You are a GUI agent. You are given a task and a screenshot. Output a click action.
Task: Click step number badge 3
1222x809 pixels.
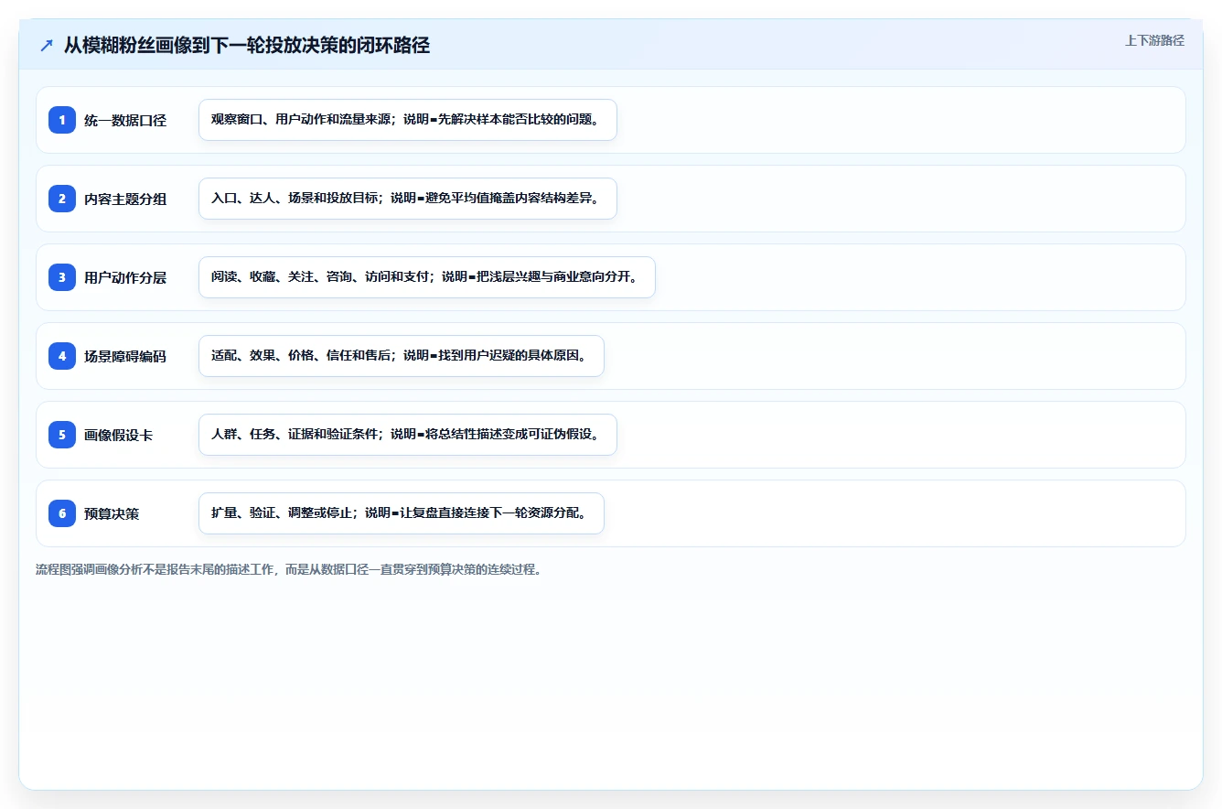click(x=62, y=277)
